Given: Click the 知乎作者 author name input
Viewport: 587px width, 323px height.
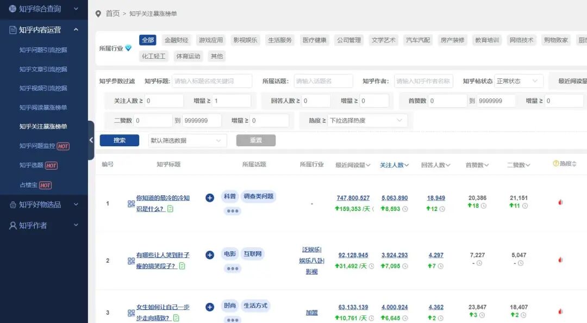Looking at the screenshot, I should click(x=423, y=81).
